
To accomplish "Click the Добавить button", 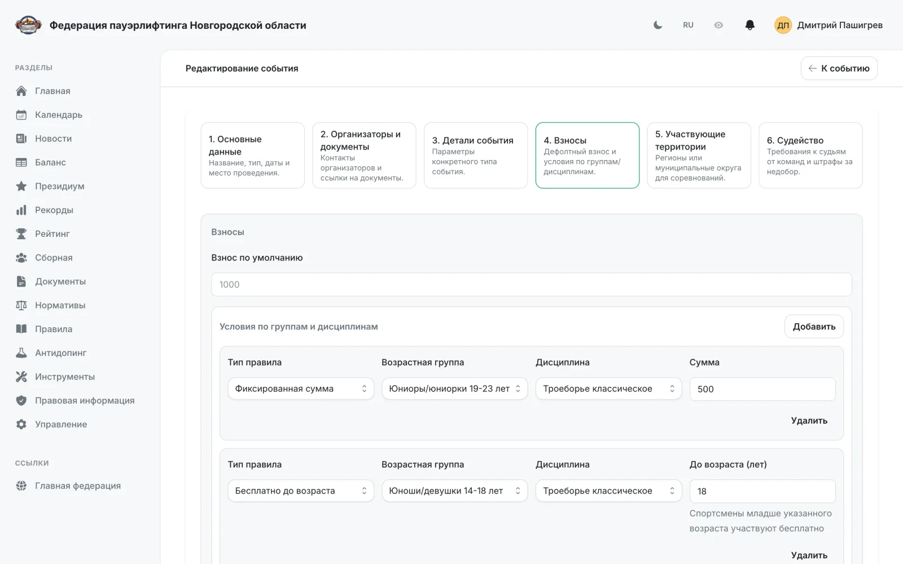I will 814,327.
